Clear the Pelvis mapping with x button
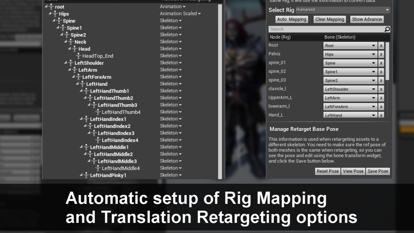The height and width of the screenshot is (233, 414). [x=381, y=54]
